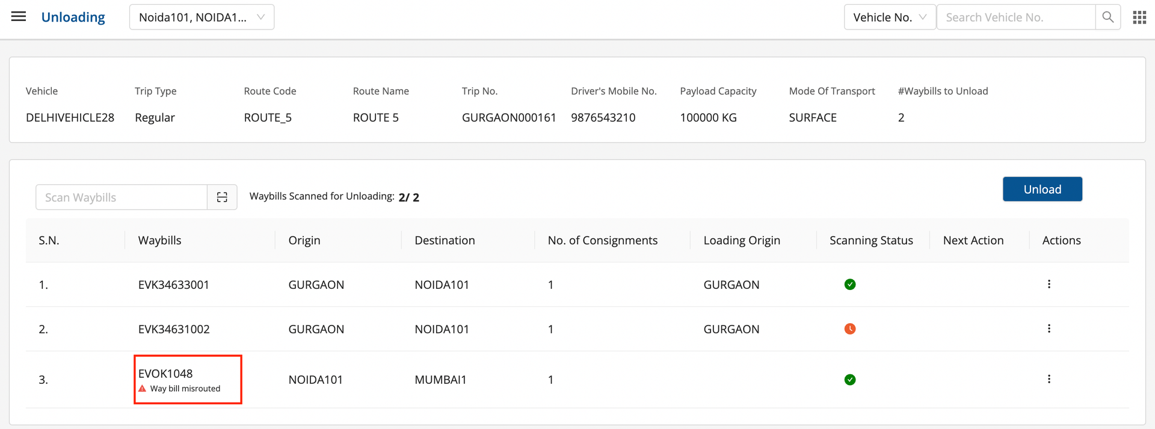Click the search magnifier icon
This screenshot has height=429, width=1155.
[x=1107, y=17]
